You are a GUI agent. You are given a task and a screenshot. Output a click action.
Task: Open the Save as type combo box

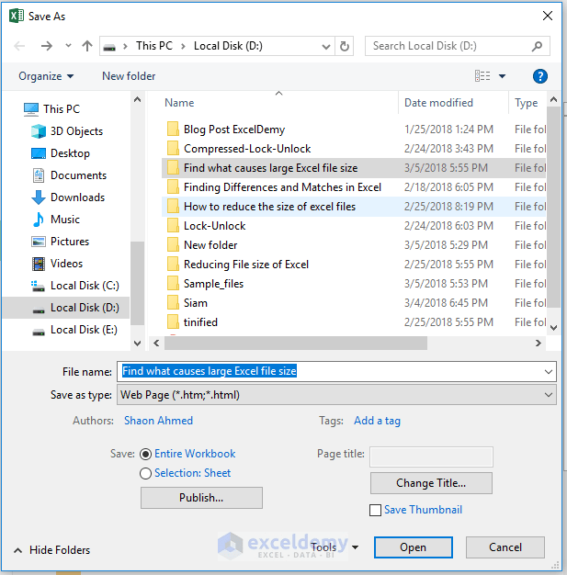336,395
